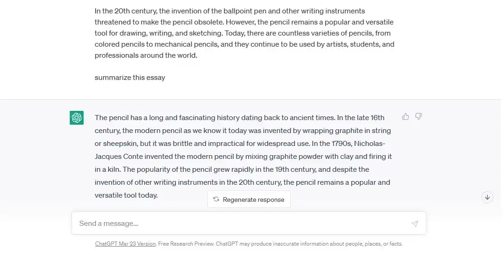This screenshot has height=254, width=504.
Task: Click 'Jacques Conte' in the response
Action: [x=116, y=157]
